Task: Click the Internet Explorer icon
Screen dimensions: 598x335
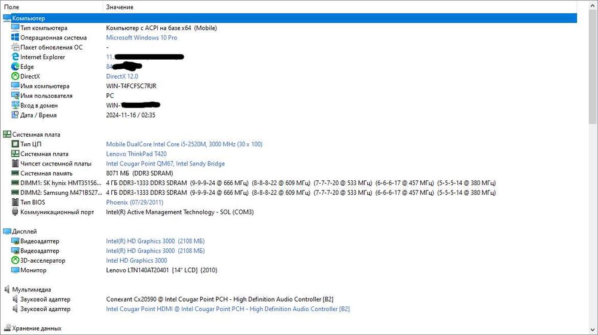Action: [15, 57]
